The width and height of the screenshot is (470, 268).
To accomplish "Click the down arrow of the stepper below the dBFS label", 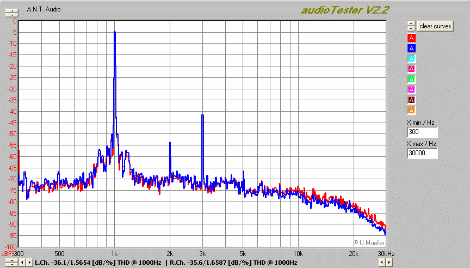I will click(12, 264).
